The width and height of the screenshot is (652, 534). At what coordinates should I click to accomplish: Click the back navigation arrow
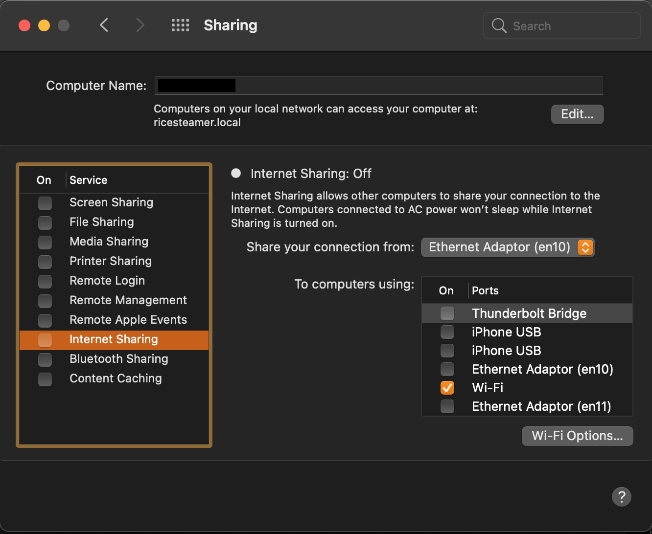point(104,25)
